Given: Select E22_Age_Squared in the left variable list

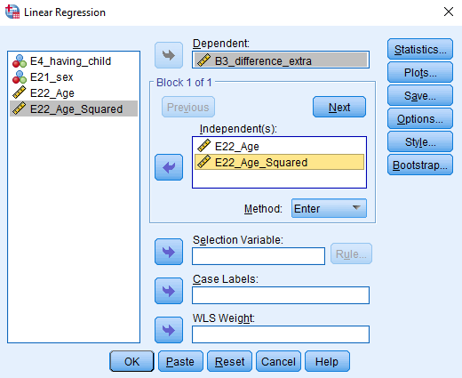Looking at the screenshot, I should [x=74, y=109].
